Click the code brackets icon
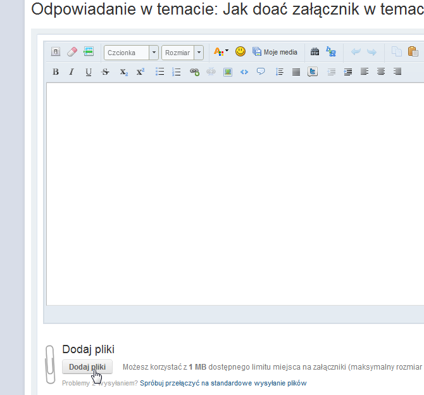This screenshot has height=395, width=424. 244,72
